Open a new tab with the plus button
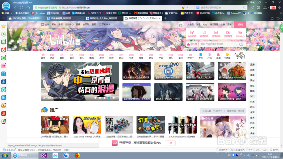Image resolution: width=283 pixels, height=159 pixels. (x=165, y=18)
